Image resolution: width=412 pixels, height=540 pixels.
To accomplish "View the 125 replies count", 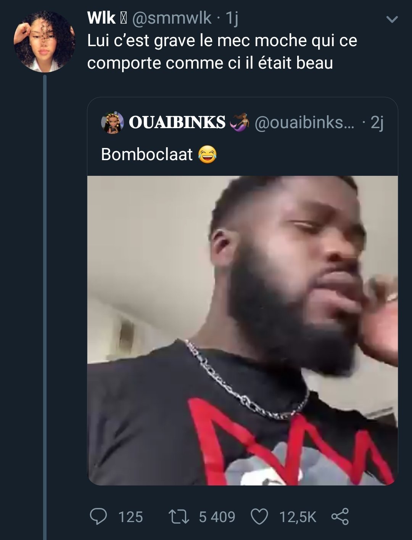I will 130,517.
